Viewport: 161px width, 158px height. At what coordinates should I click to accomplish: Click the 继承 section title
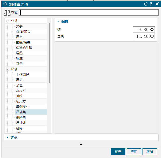[x=14, y=137]
